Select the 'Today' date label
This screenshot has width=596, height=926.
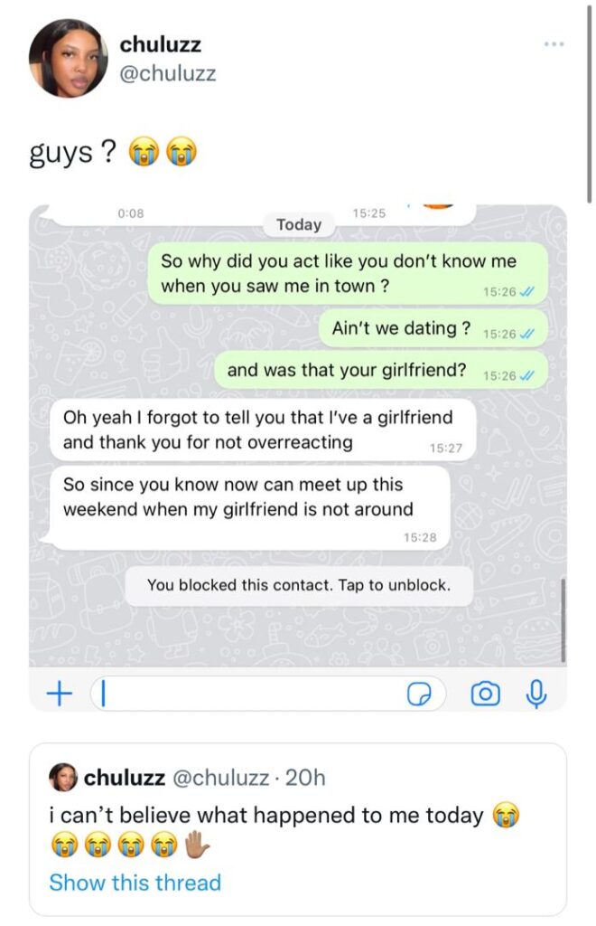click(x=299, y=224)
